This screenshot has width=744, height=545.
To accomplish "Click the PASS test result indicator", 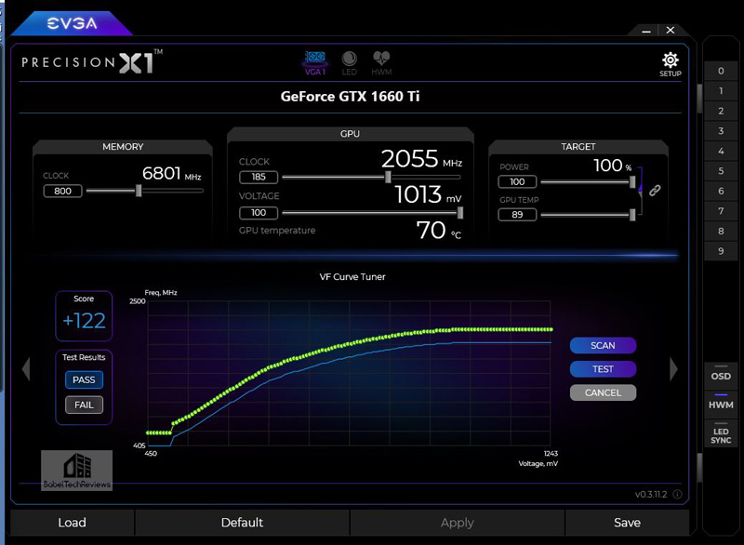I will coord(84,380).
